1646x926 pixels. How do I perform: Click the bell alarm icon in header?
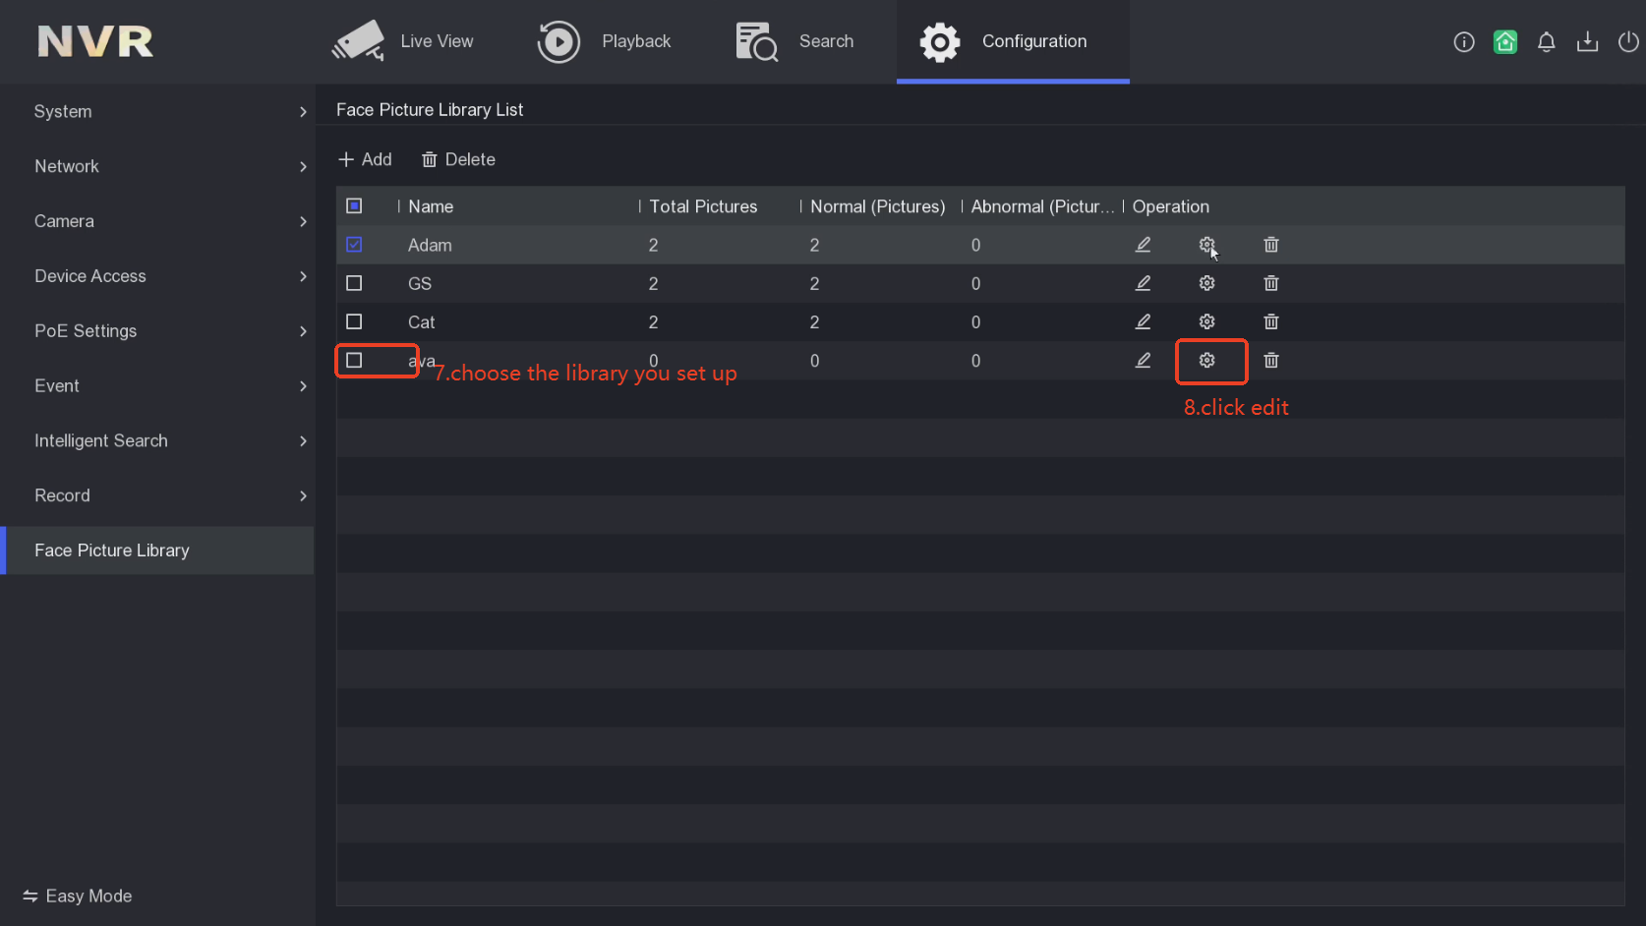1546,41
